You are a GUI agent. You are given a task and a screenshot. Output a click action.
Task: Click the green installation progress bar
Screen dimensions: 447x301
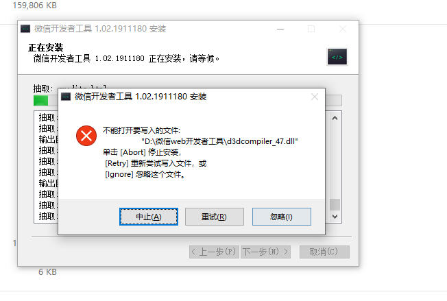(x=40, y=100)
